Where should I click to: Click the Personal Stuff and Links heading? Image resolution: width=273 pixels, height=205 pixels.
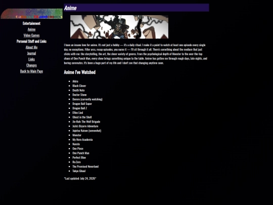31,42
